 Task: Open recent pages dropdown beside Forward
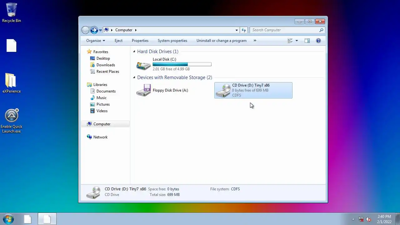(x=100, y=30)
